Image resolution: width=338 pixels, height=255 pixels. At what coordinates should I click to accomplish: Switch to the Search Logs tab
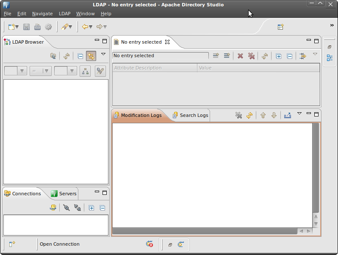(191, 115)
